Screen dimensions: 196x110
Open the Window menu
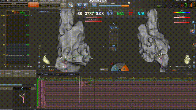[x=51, y=1]
